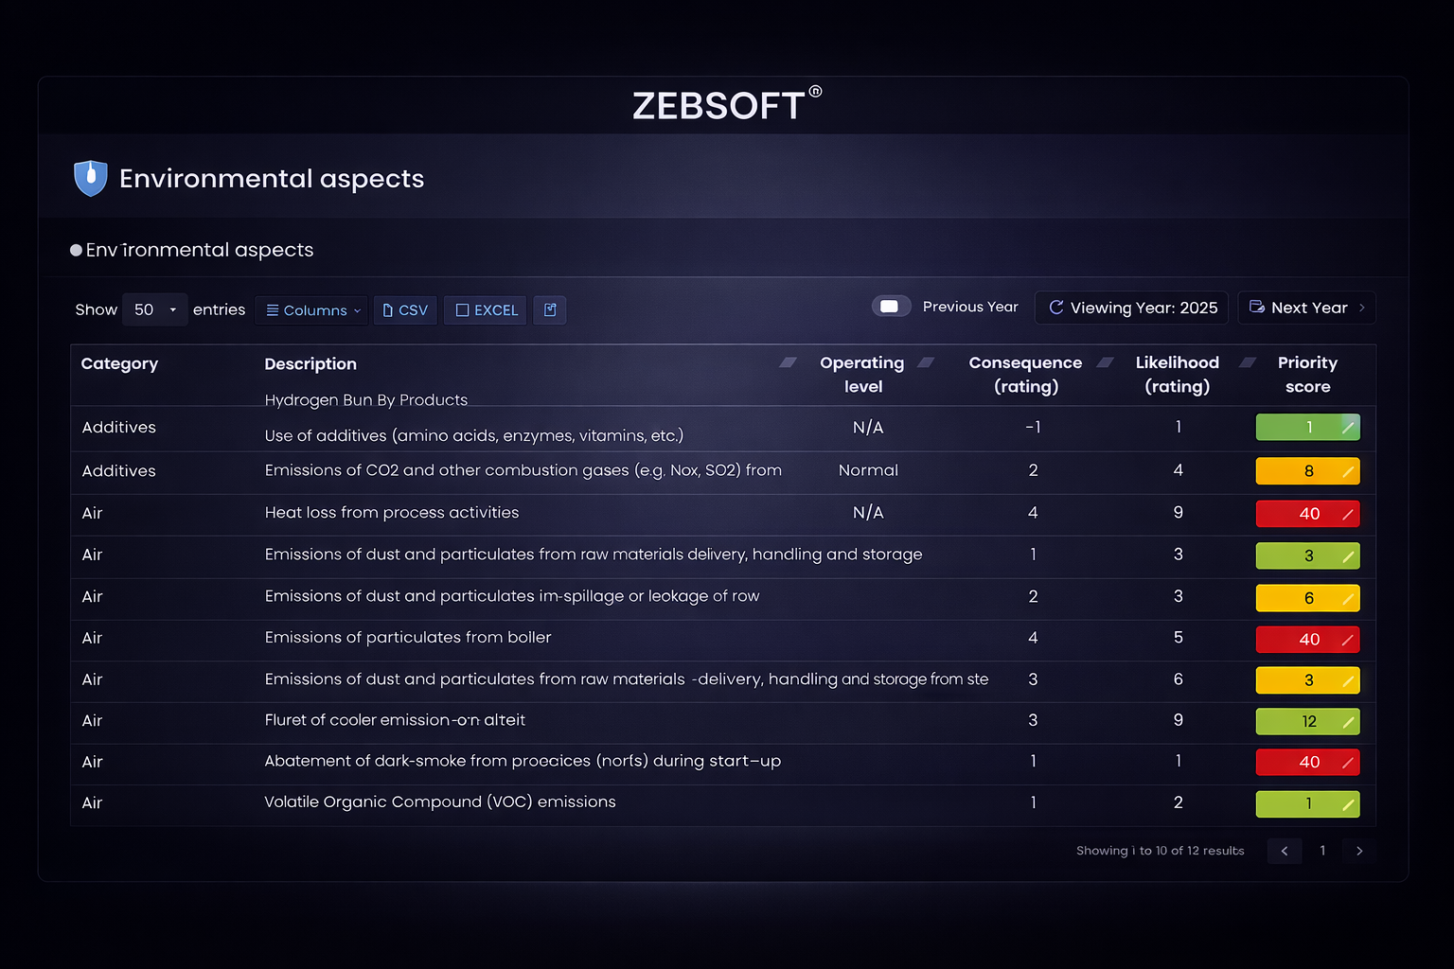Click the sort icon left of Priority score
This screenshot has height=969, width=1454.
[1248, 362]
